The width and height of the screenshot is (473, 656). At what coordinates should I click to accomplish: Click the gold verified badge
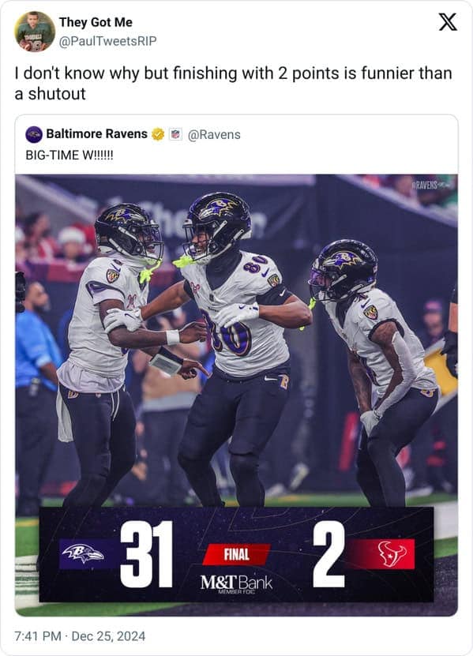pos(158,134)
